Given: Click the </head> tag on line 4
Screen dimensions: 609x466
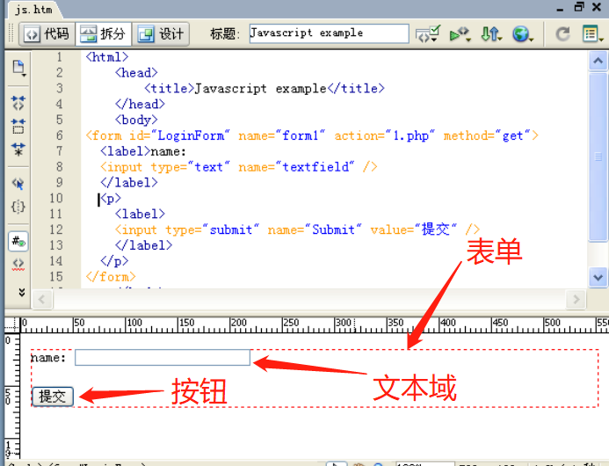Looking at the screenshot, I should (x=141, y=104).
